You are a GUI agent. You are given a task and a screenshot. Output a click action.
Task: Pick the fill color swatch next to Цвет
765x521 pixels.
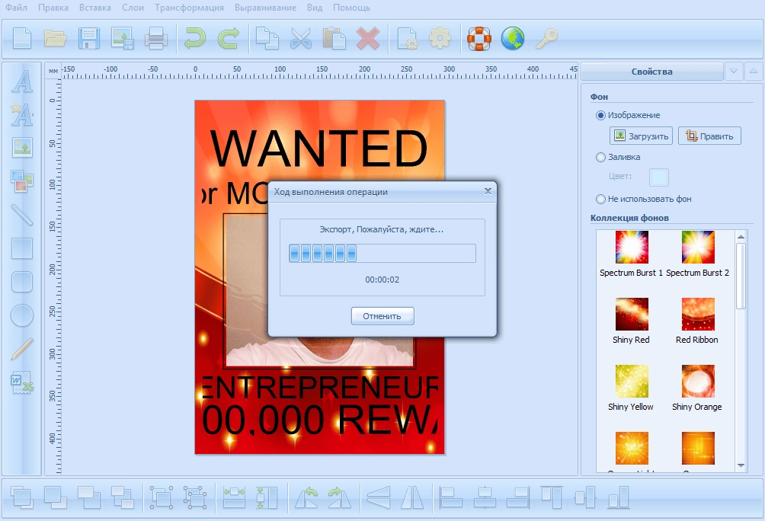pos(658,177)
